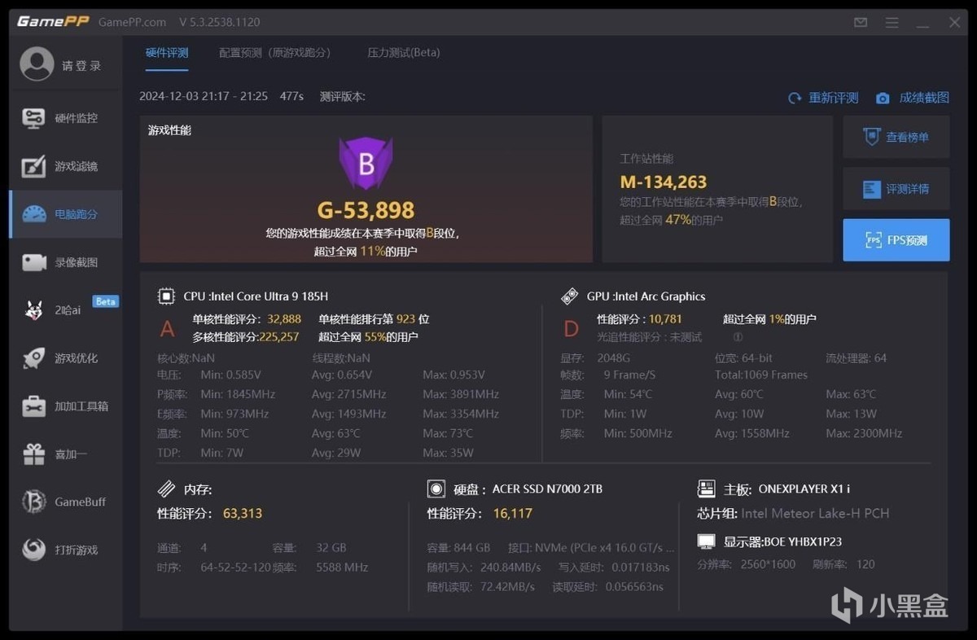The height and width of the screenshot is (640, 977).
Task: Click 评测详情 button
Action: pos(896,189)
